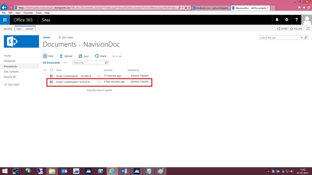Screen dimensions: 312x175
Task: Open the Office 365 app launcher grid
Action: pyautogui.click(x=5, y=20)
